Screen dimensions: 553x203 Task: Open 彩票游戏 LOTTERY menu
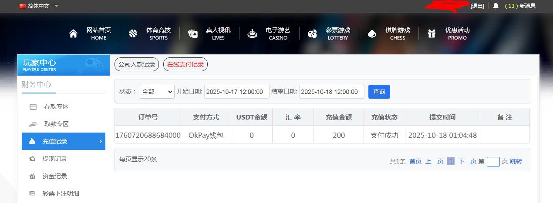[x=338, y=33]
